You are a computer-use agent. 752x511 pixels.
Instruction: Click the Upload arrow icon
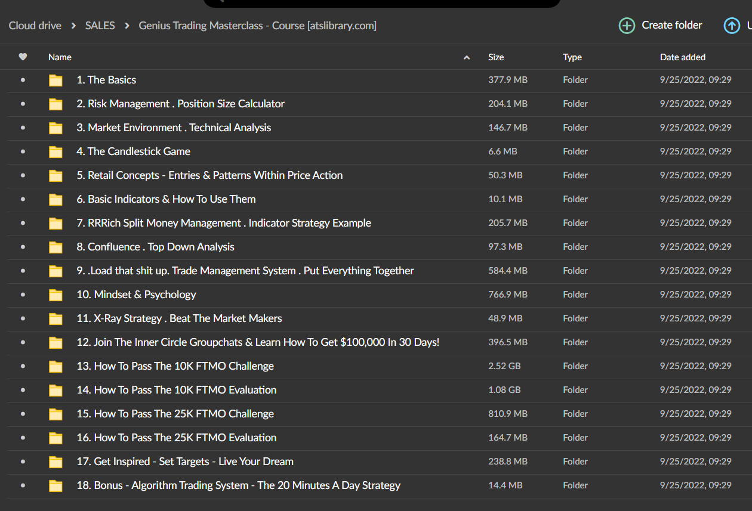coord(732,26)
